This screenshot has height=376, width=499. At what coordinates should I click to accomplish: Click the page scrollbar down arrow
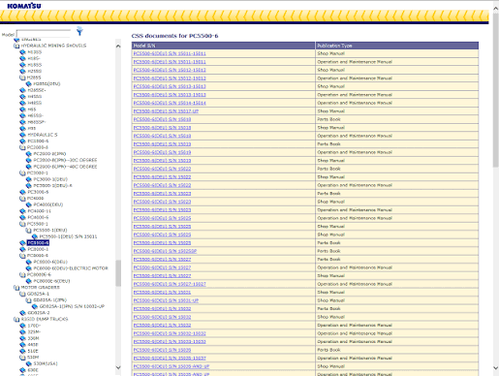496,368
